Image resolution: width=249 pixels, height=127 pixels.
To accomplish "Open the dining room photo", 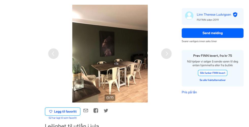I will pos(110,54).
